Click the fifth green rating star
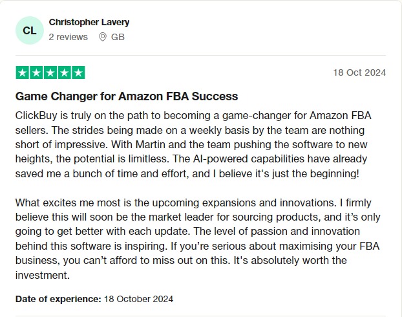The height and width of the screenshot is (317, 402). tap(78, 72)
